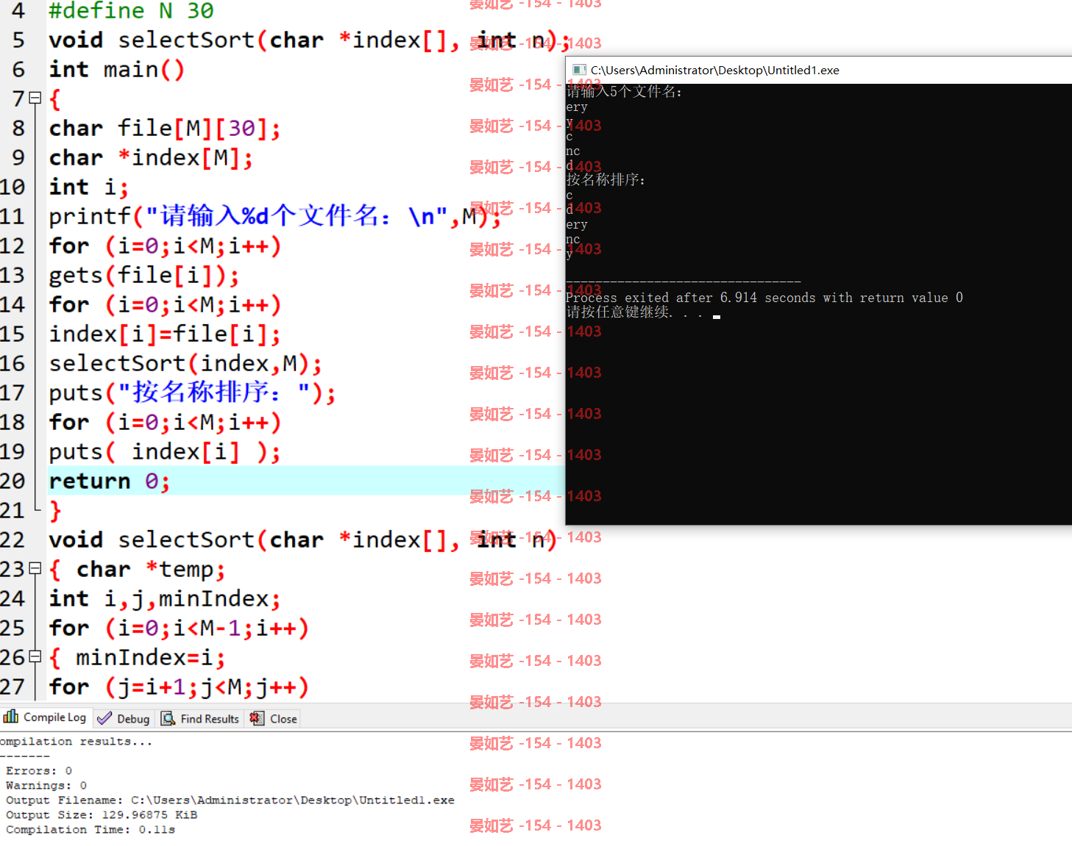Image resolution: width=1072 pixels, height=846 pixels.
Task: Click the 'for (j=i+1;j<M;j++)' line
Action: coord(179,687)
